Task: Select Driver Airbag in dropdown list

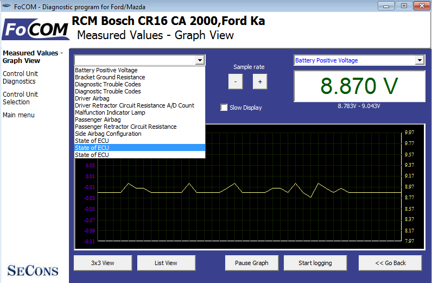Action: [x=92, y=98]
